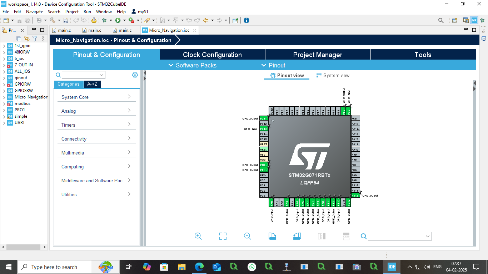Start debugging with the bug icon

[x=105, y=20]
